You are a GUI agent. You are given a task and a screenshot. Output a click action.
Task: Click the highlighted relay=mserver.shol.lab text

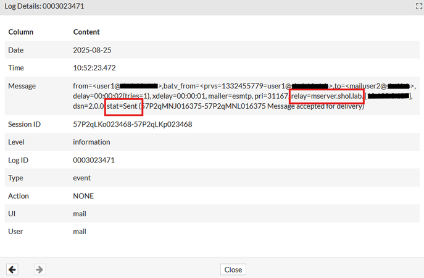(326, 96)
